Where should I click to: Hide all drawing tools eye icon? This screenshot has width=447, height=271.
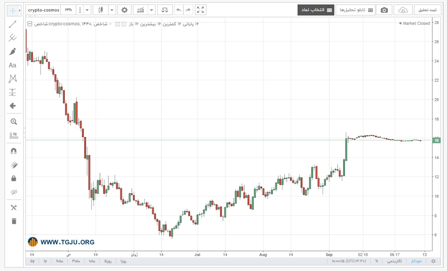click(x=14, y=192)
